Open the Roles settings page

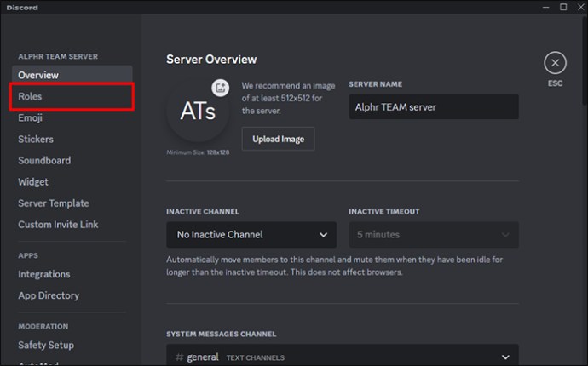tap(72, 97)
